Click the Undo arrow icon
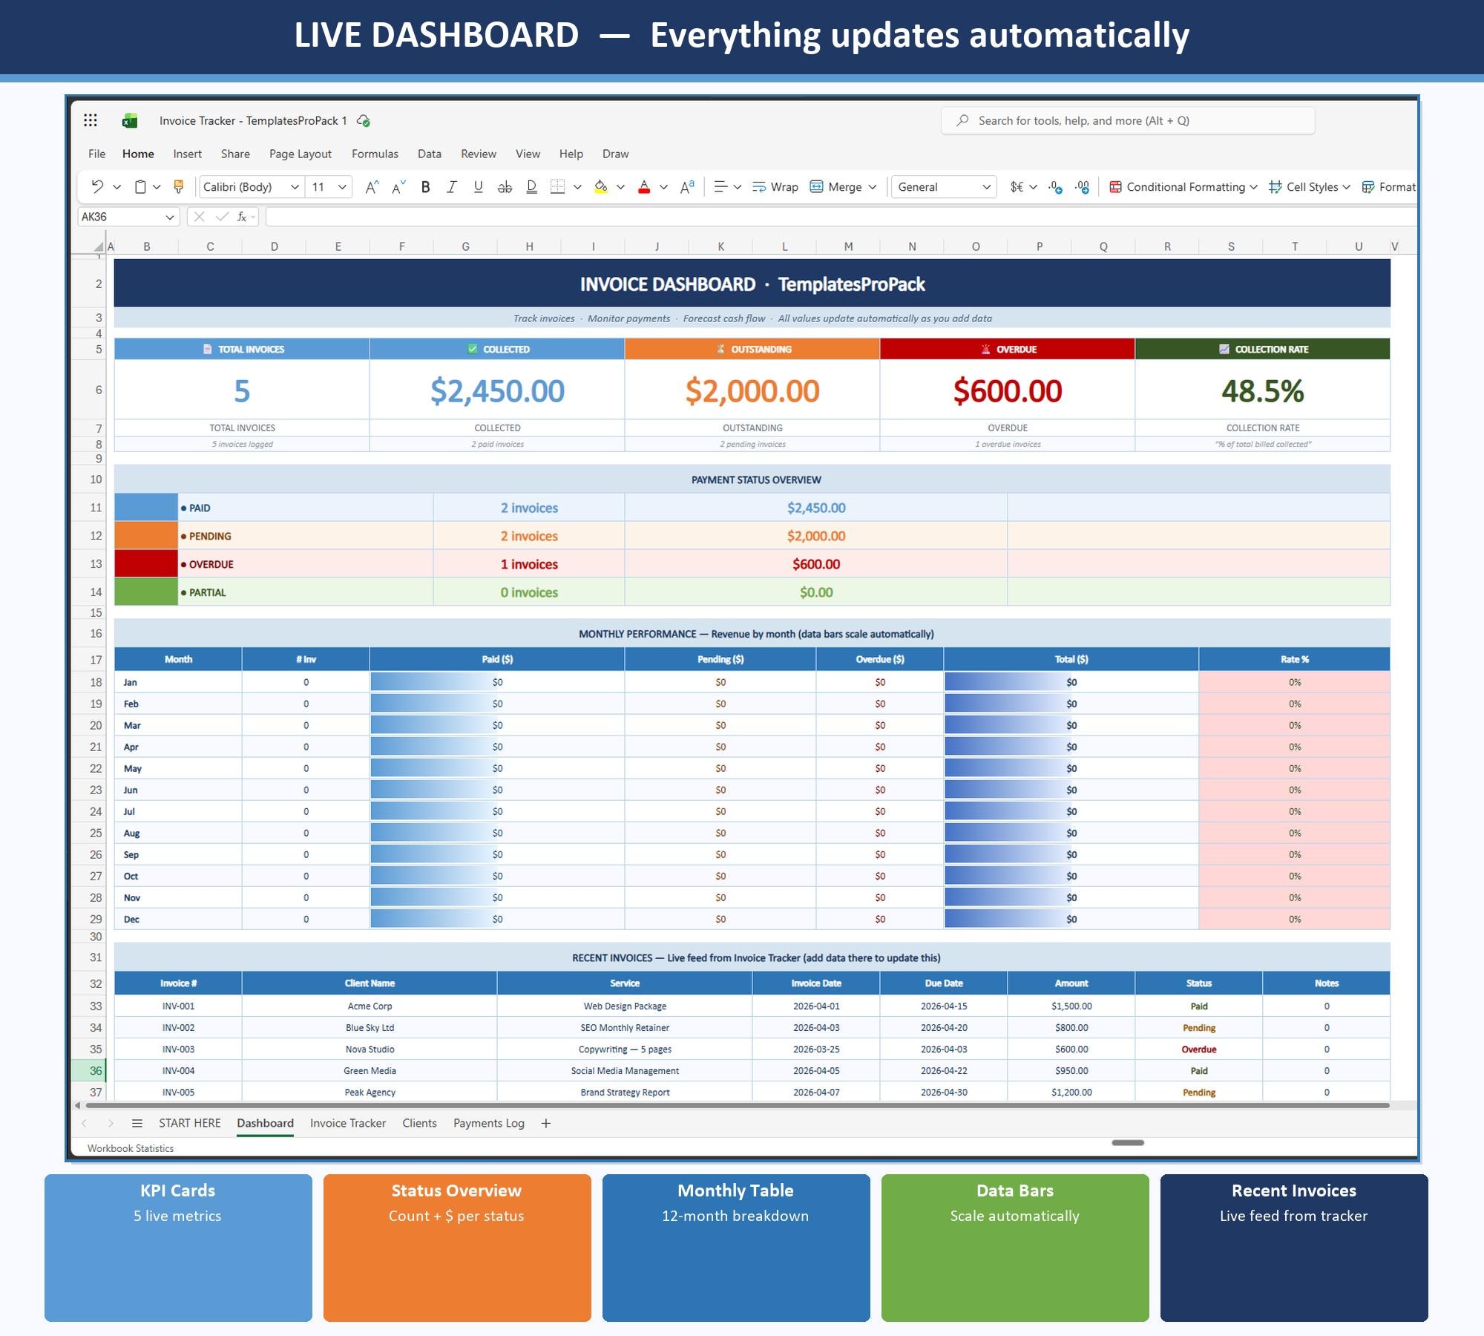Screen dimensions: 1484x1336 point(97,186)
